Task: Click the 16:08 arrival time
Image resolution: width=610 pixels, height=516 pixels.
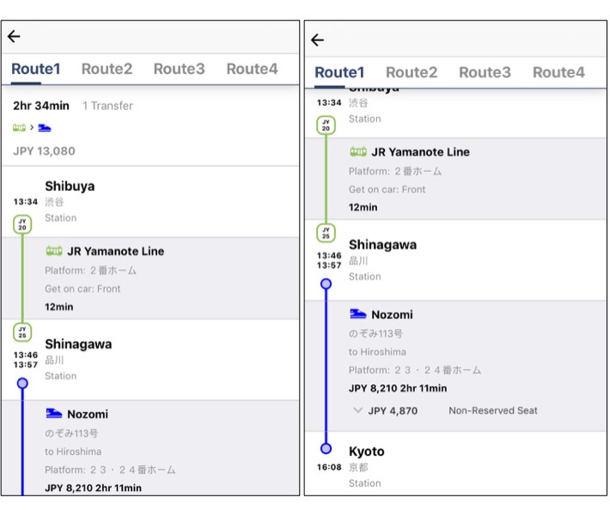Action: point(329,467)
